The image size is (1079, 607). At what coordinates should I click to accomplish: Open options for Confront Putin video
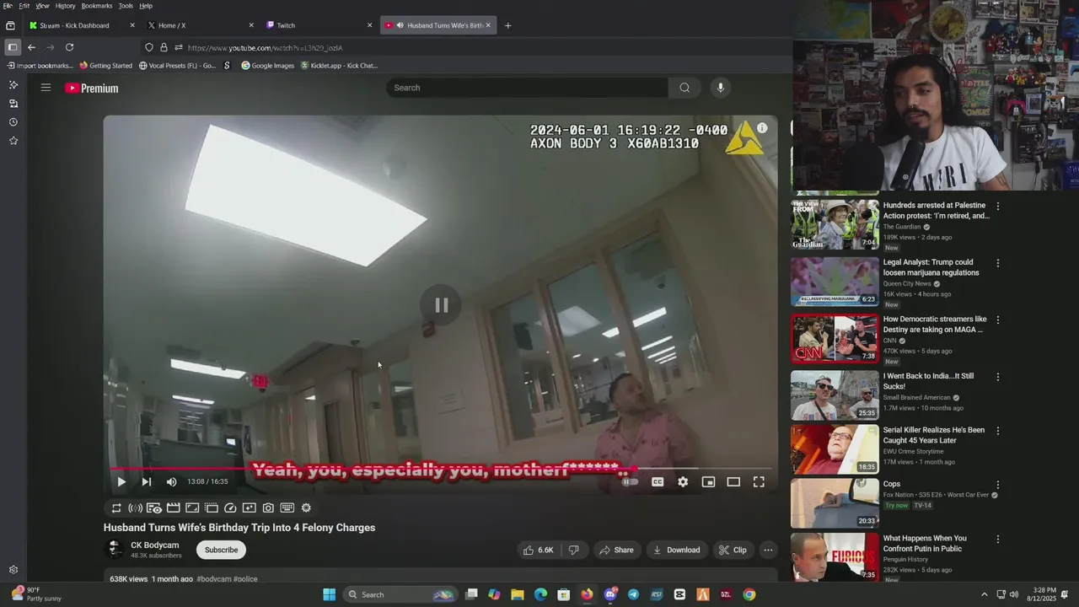click(x=998, y=539)
